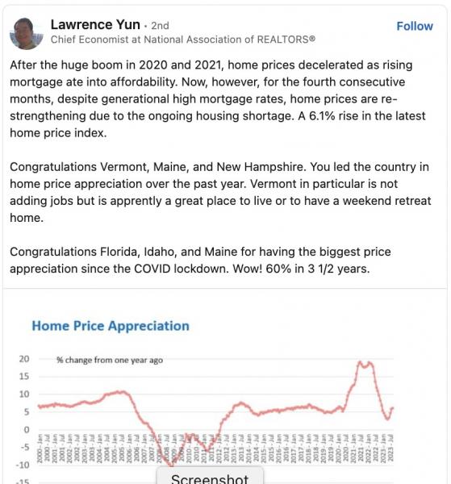Click the 20 label on the y-axis
This screenshot has height=484, width=451.
coord(24,359)
